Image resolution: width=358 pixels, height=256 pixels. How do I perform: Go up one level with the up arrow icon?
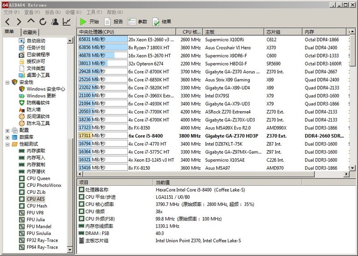pos(31,21)
